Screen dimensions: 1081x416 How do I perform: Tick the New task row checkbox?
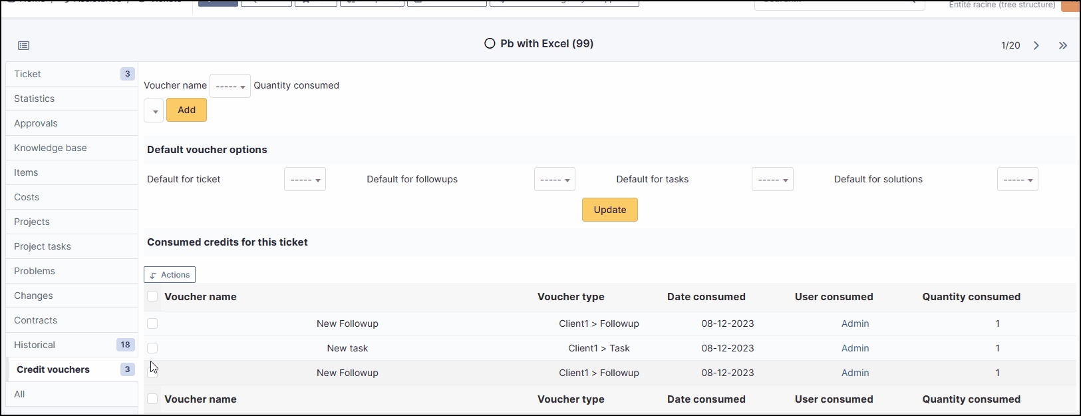click(x=152, y=348)
